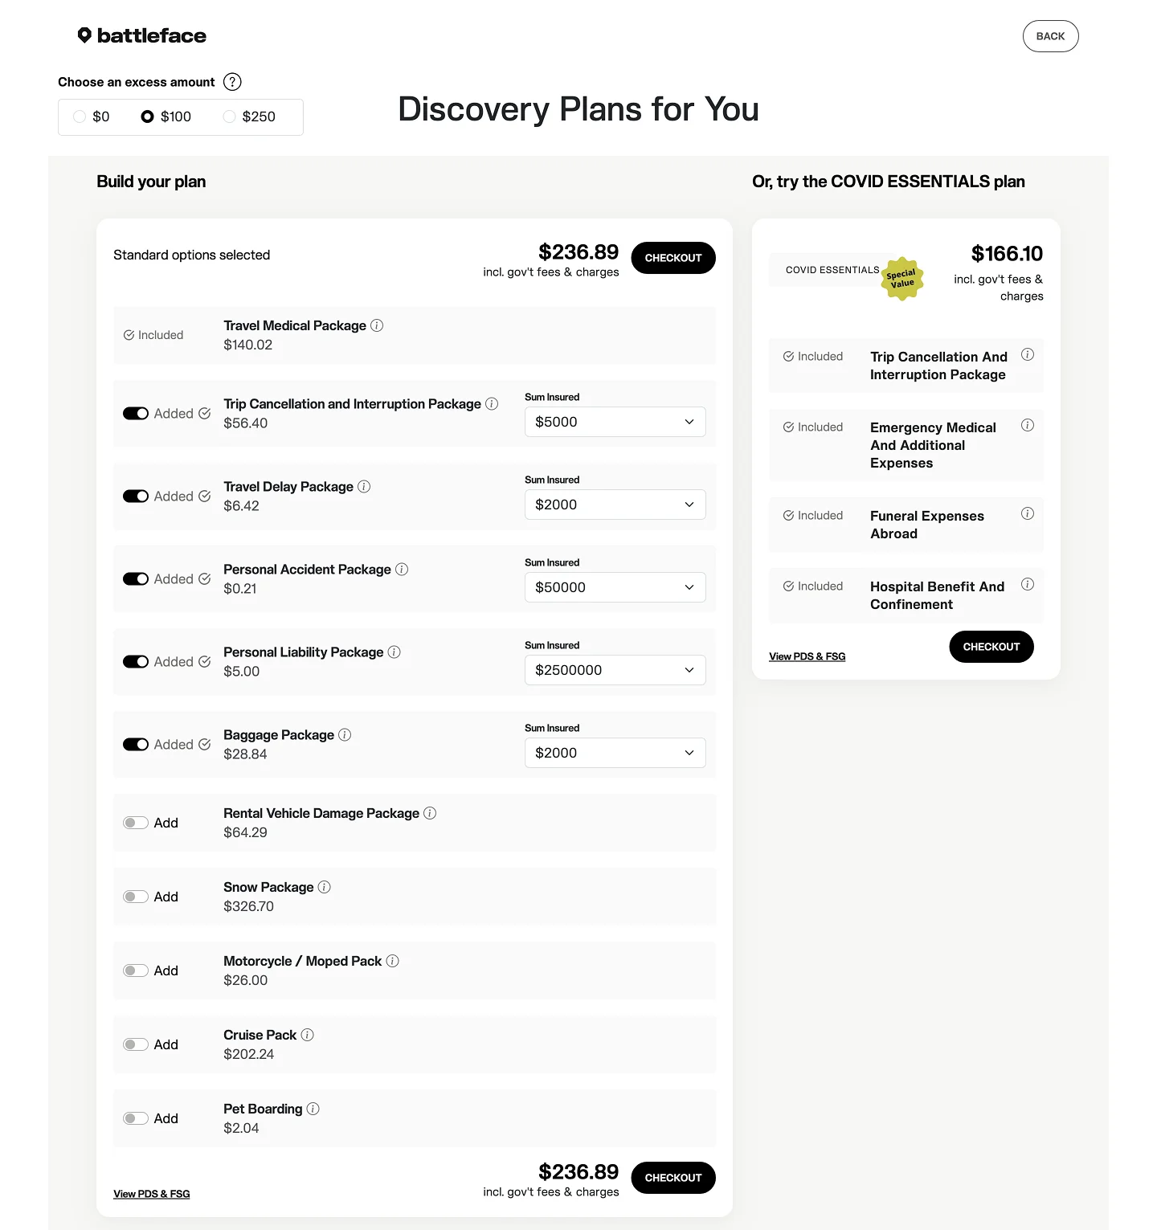Screen dimensions: 1157x1230
Task: Open Baggage Package info icon
Action: [x=345, y=734]
